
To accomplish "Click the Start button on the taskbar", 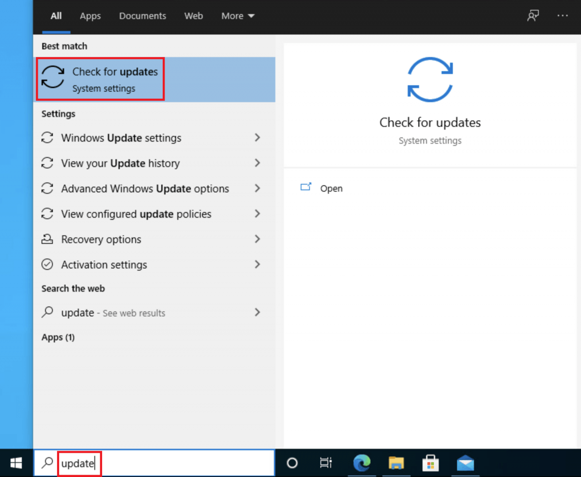I will tap(15, 463).
